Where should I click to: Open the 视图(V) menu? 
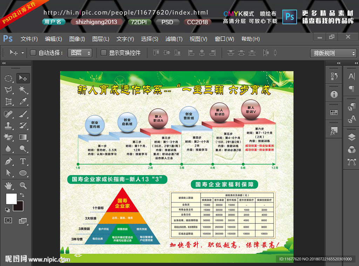coord(198,39)
